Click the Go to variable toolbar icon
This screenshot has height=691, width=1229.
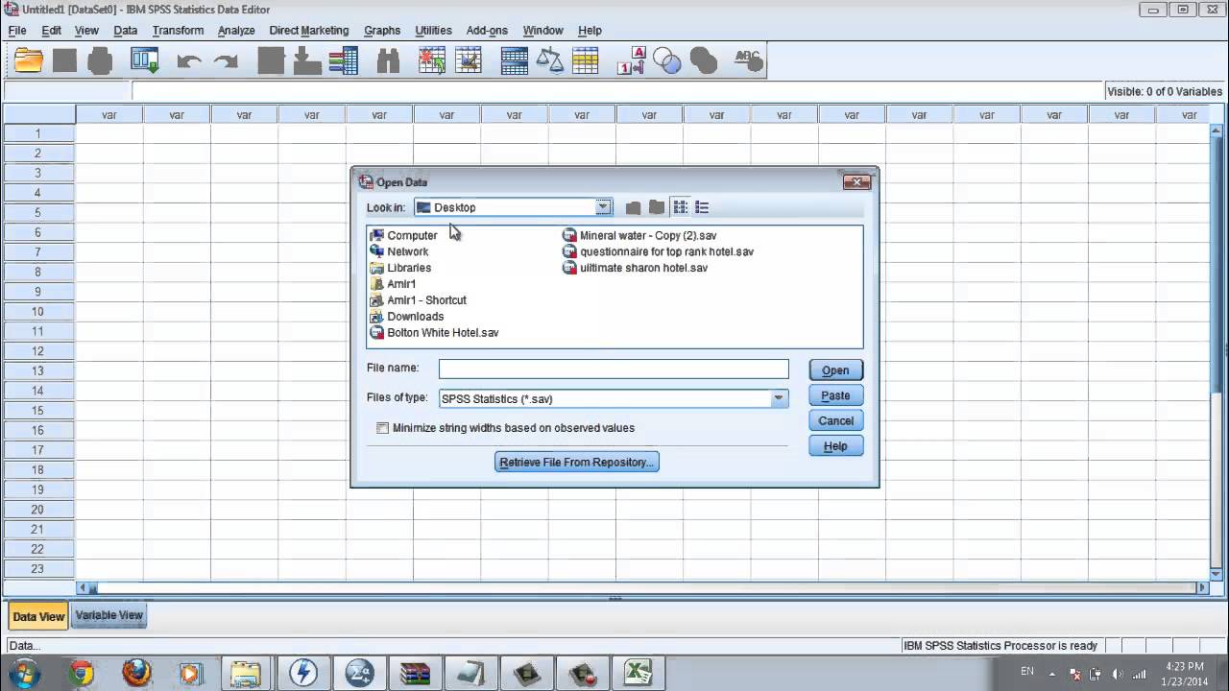coord(307,60)
